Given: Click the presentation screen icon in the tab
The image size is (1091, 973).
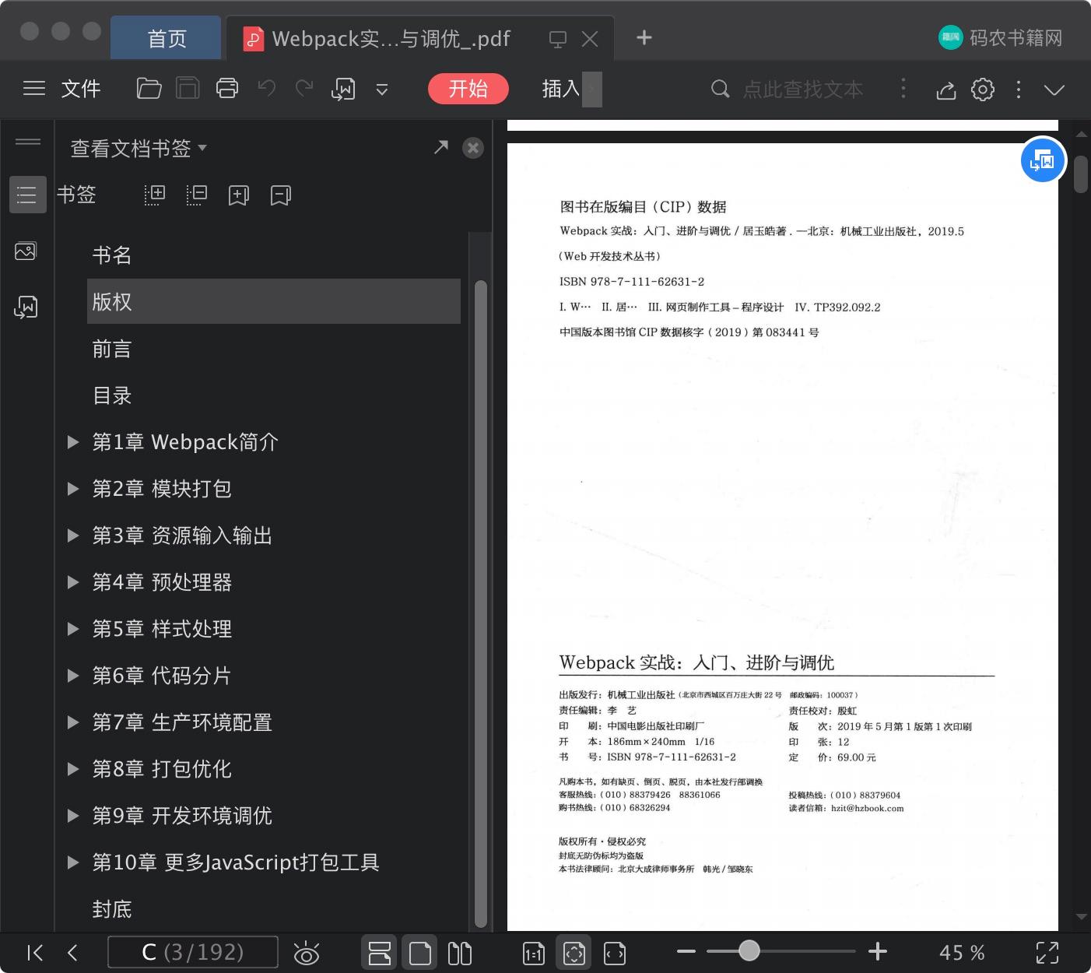Looking at the screenshot, I should (x=558, y=39).
